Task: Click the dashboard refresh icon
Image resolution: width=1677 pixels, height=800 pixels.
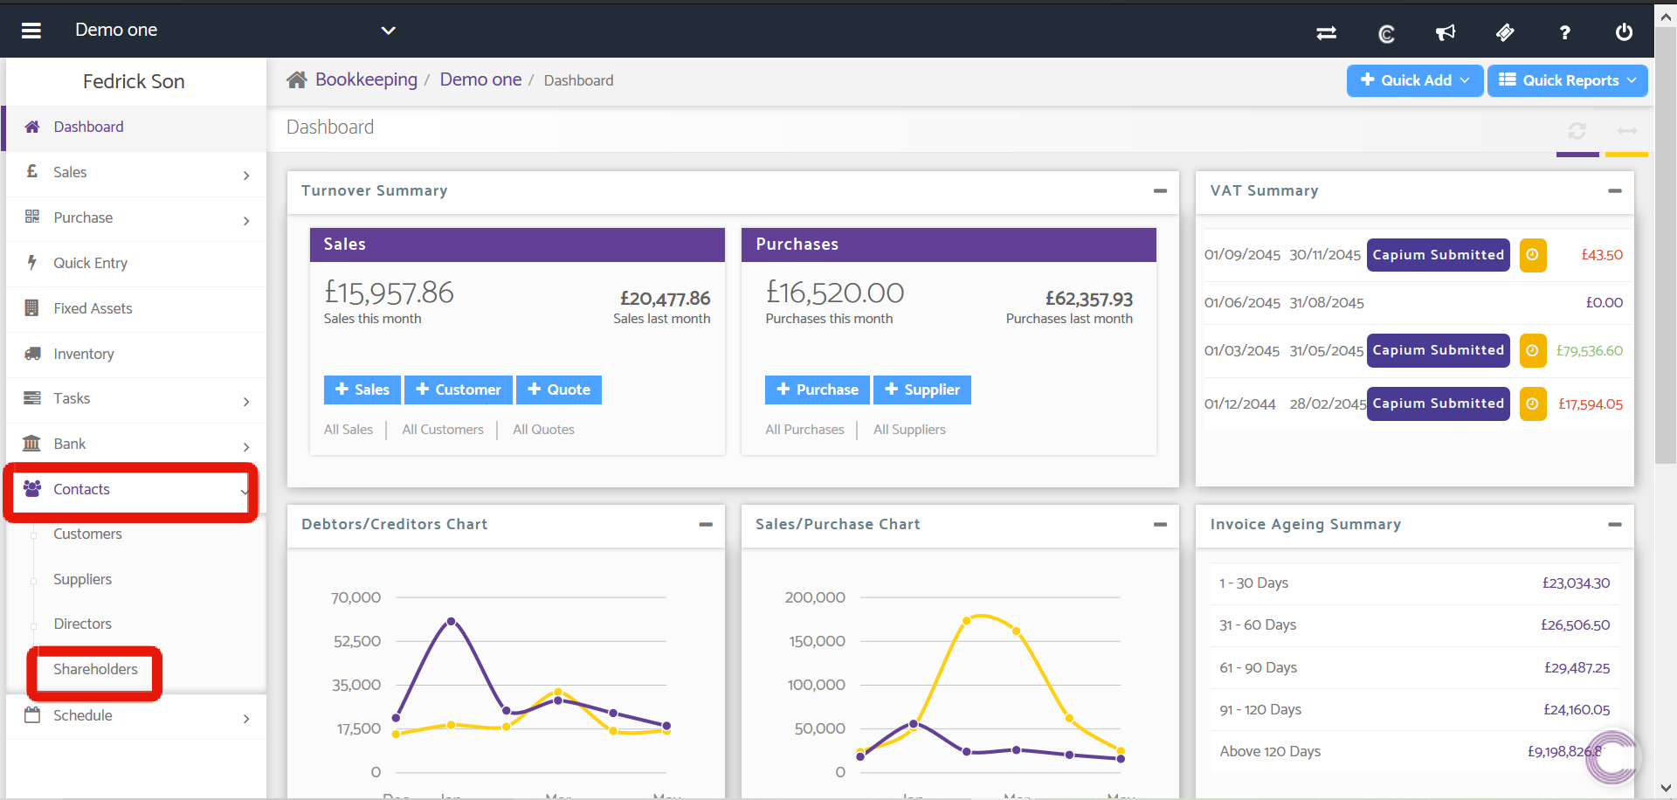Action: point(1577,131)
